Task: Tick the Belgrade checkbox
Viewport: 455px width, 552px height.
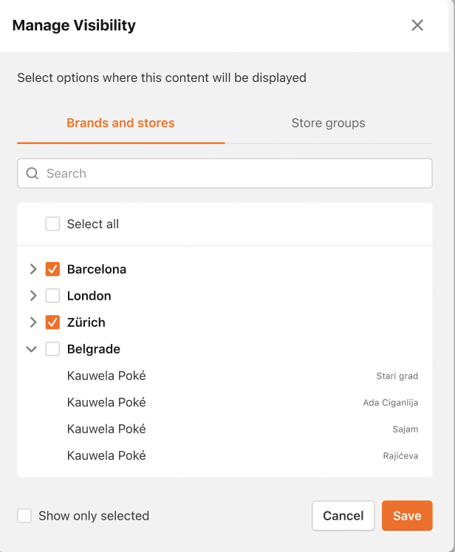Action: [52, 349]
